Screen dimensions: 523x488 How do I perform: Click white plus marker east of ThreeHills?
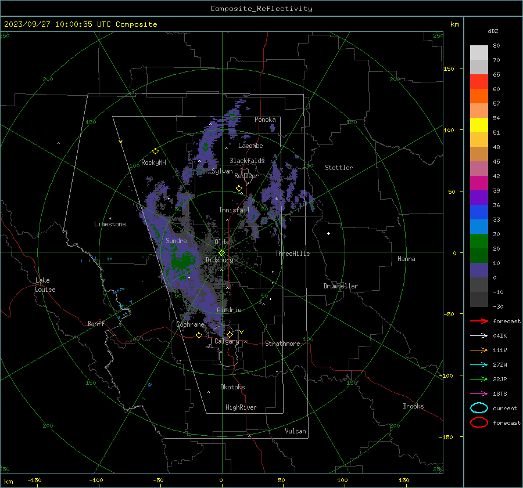[328, 233]
